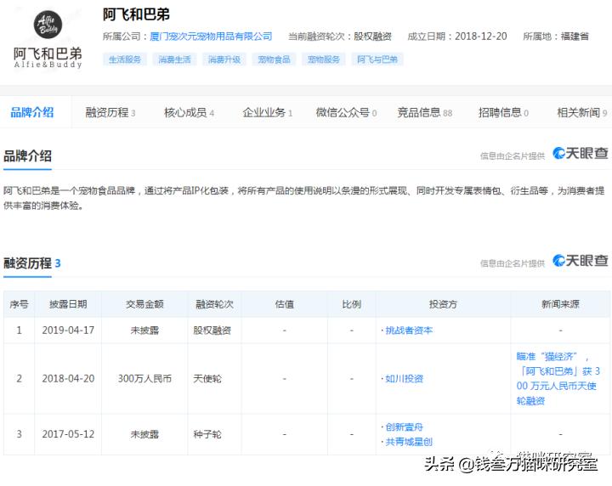
Task: Select the 消费升级 tag
Action: [x=224, y=59]
